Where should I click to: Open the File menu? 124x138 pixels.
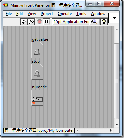(9, 14)
